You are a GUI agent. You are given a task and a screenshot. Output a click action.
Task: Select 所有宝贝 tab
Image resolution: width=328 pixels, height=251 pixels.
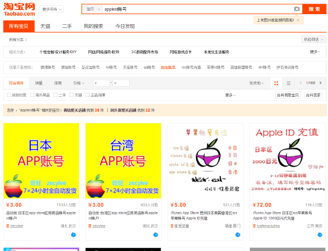(x=19, y=26)
